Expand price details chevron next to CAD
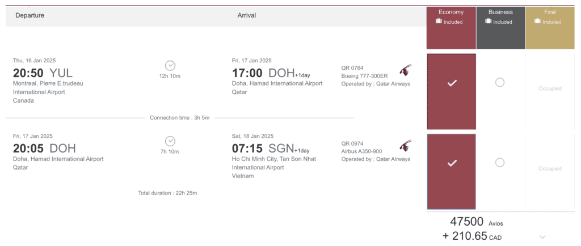This screenshot has height=246, width=581. pos(542,236)
